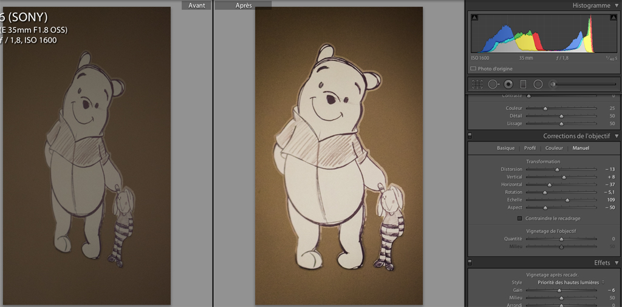Screen dimensions: 622x307
Task: Click the Couleur value 25
Action: 612,108
